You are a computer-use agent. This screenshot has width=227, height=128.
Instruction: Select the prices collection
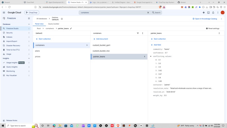pos(61,57)
